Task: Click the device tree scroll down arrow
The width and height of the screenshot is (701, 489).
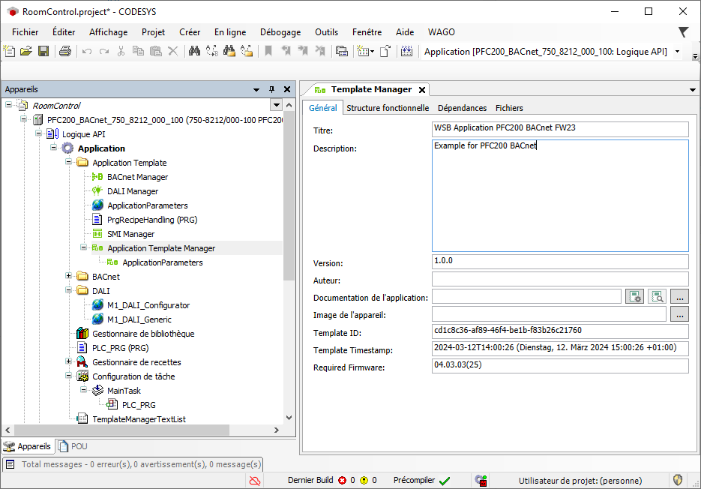Action: (x=289, y=418)
